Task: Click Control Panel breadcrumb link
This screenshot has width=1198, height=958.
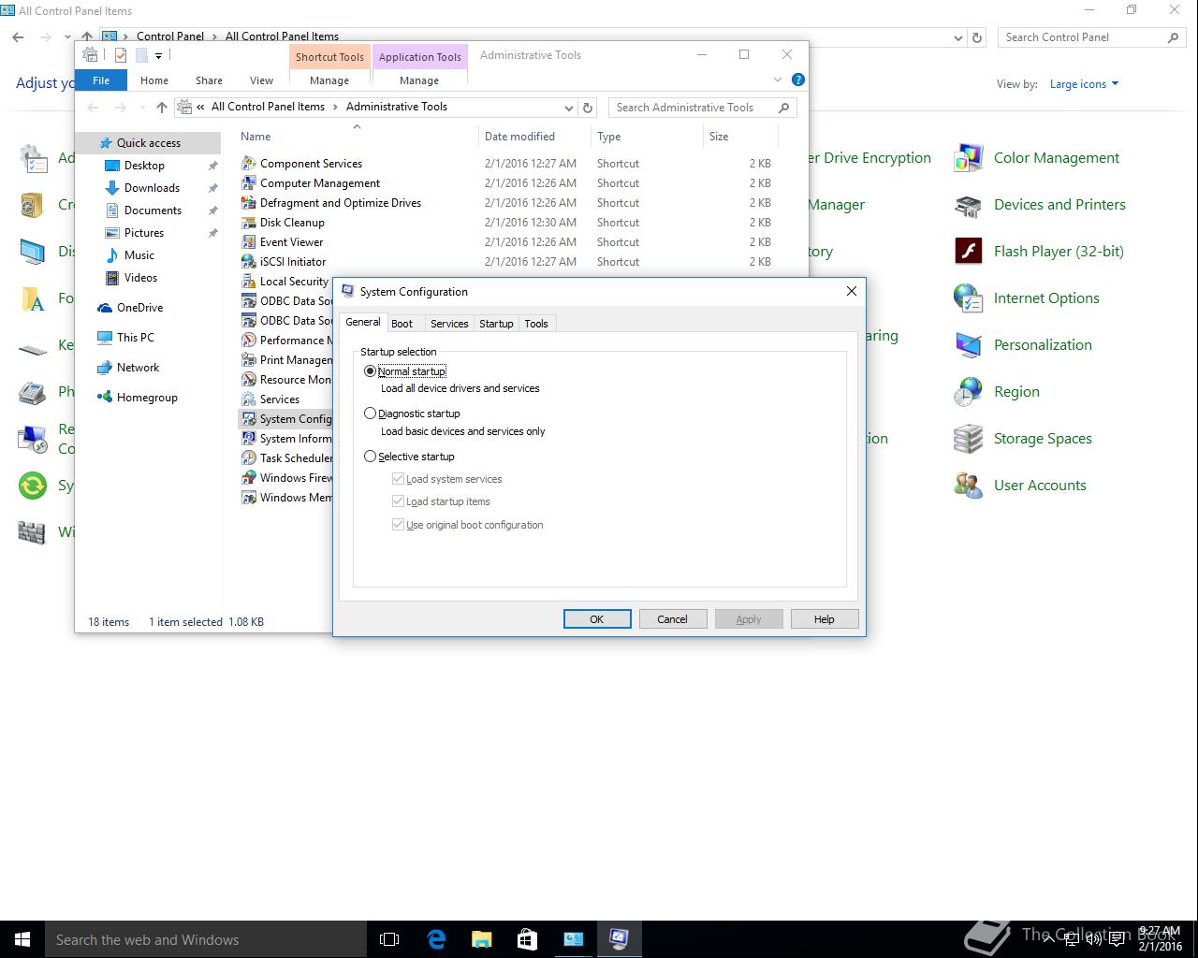Action: coord(170,36)
